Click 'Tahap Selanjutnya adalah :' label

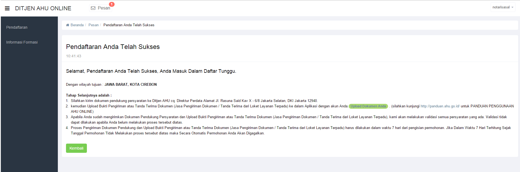(89, 95)
